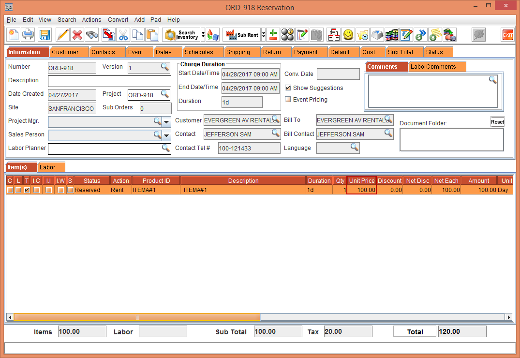Click the pencil edit icon

click(62, 35)
